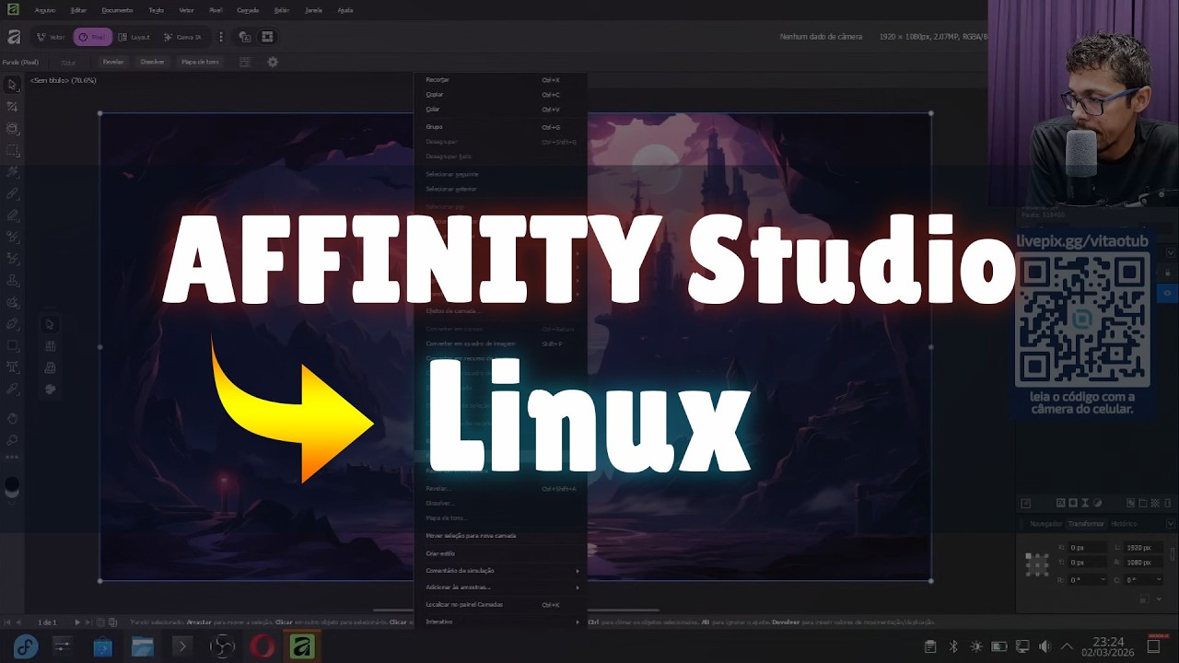Screen dimensions: 1179x663
Task: Open OBS Studio from the taskbar
Action: 223,646
